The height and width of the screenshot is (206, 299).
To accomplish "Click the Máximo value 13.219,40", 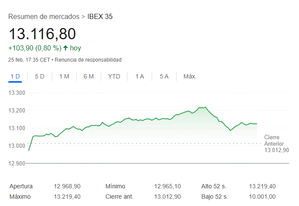I will coord(67,197).
